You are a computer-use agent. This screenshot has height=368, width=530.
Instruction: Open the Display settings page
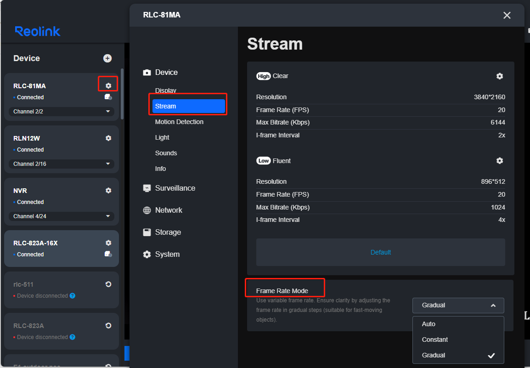[x=166, y=91]
